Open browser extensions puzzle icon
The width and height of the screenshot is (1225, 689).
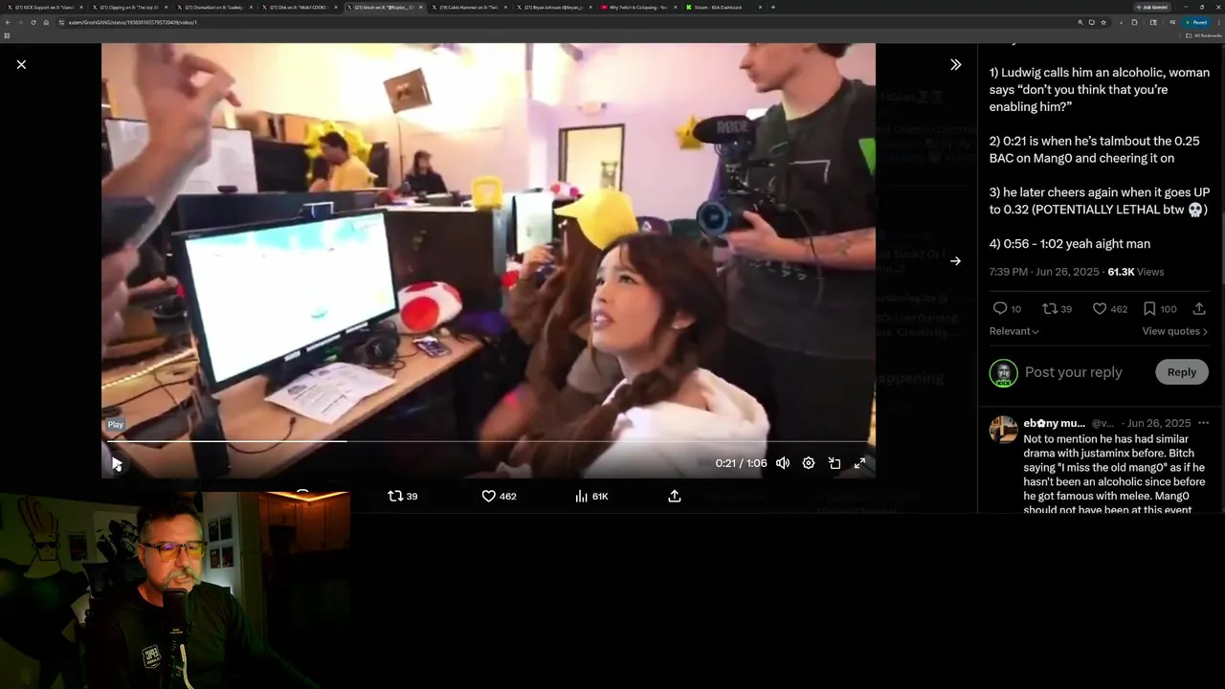[x=1134, y=22]
